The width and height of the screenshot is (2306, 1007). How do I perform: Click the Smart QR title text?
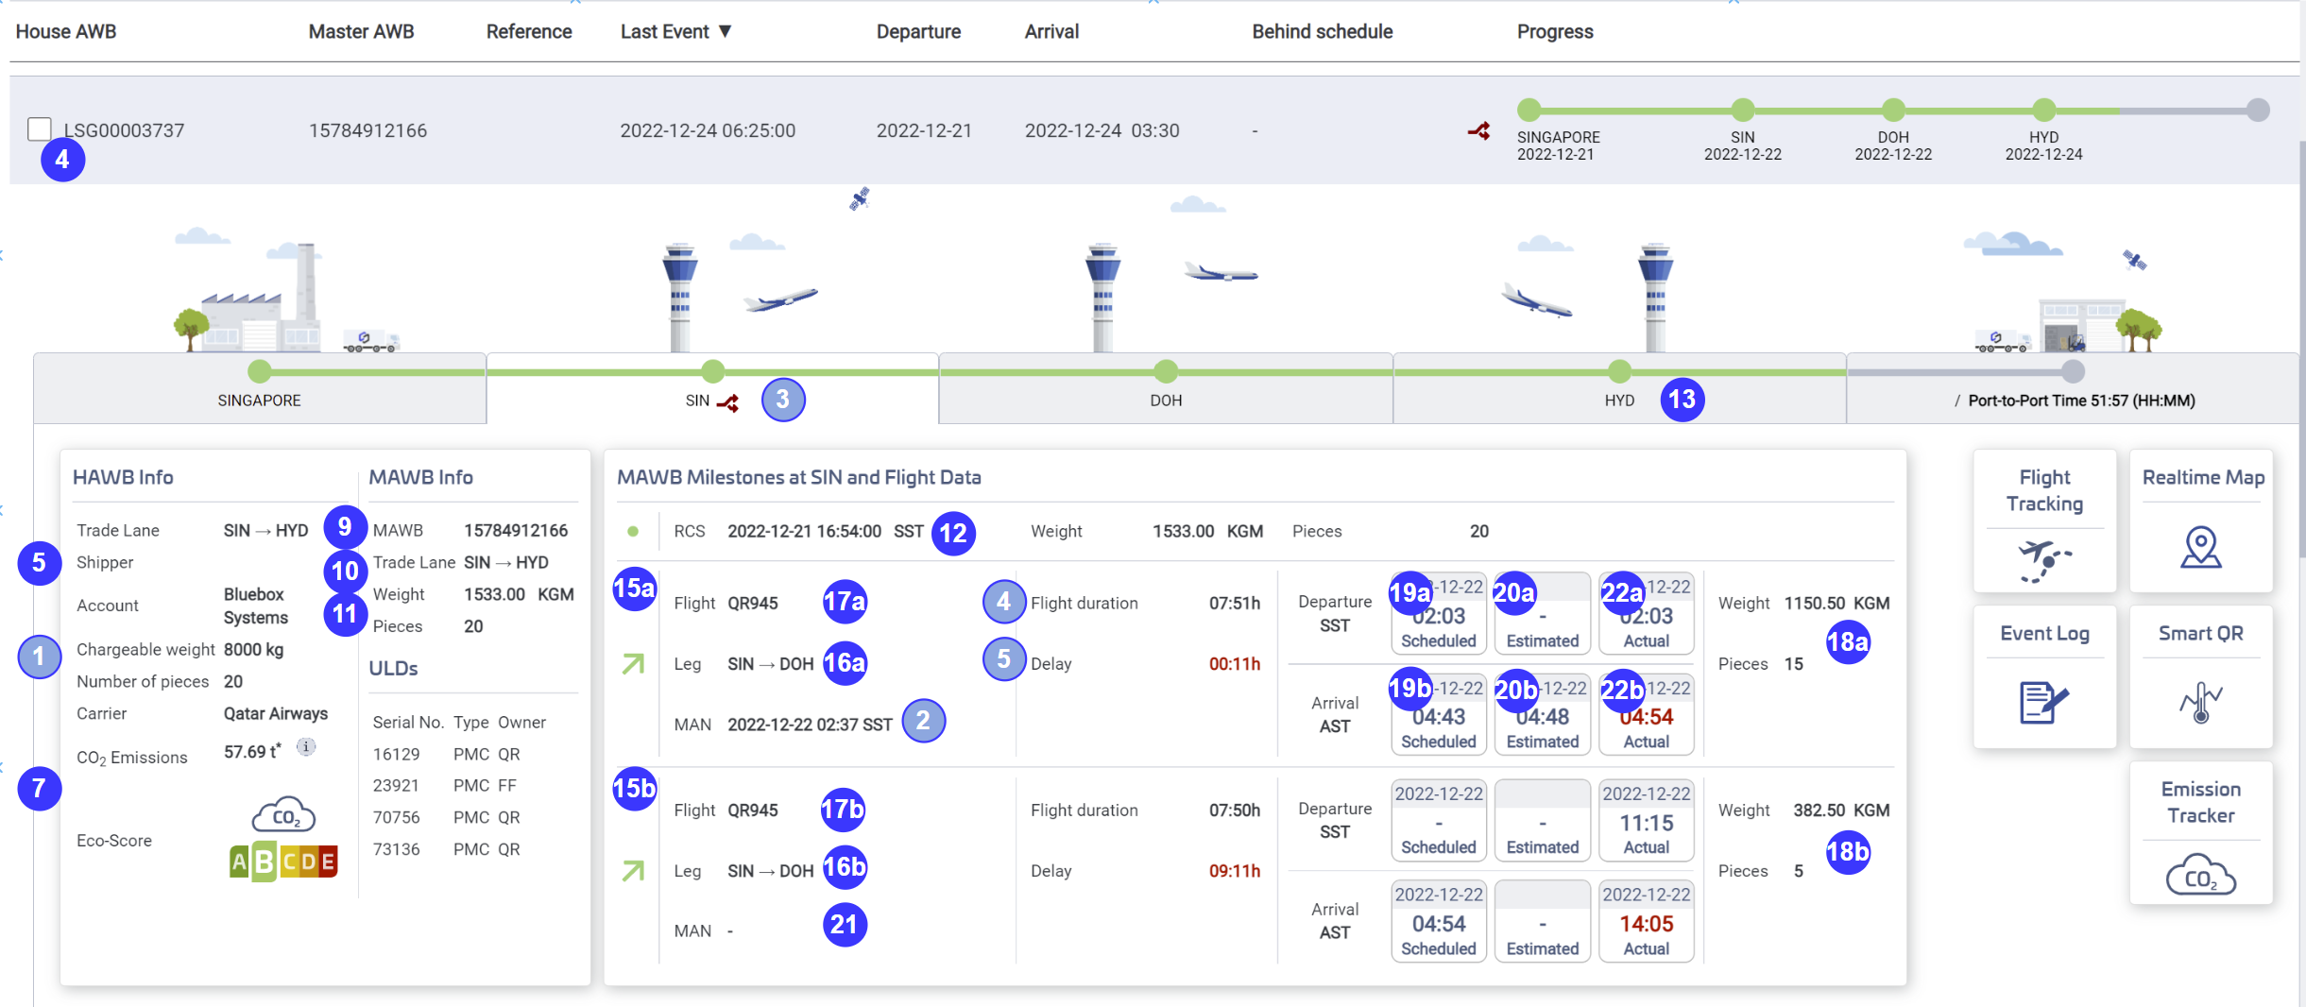(x=2201, y=633)
